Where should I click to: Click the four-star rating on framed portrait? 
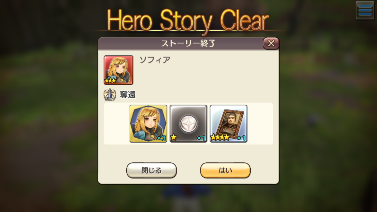point(220,137)
